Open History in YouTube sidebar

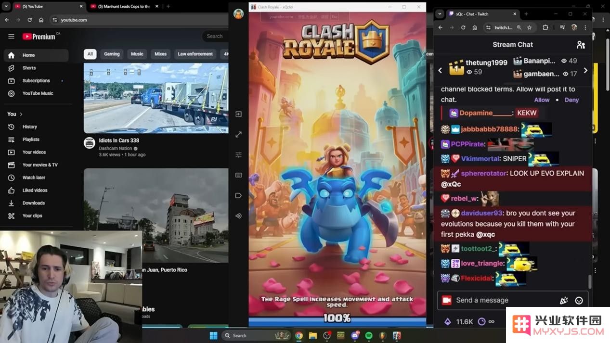[36, 127]
